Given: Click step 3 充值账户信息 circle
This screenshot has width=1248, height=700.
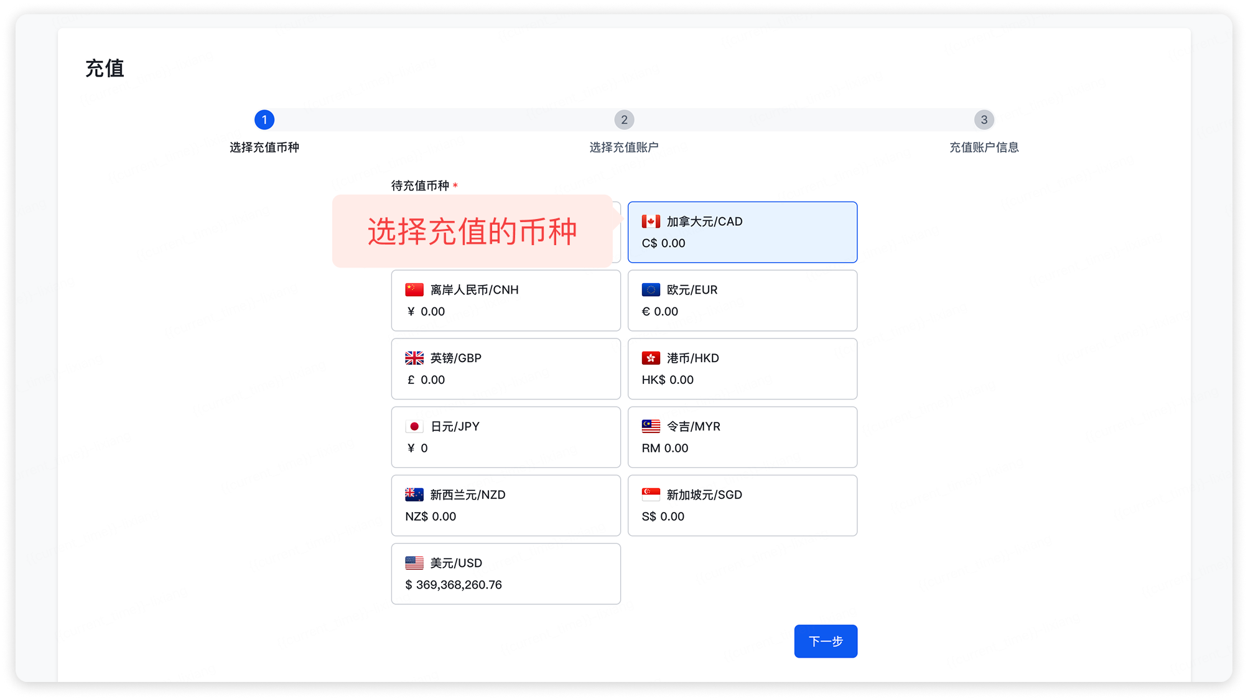Looking at the screenshot, I should [x=984, y=119].
